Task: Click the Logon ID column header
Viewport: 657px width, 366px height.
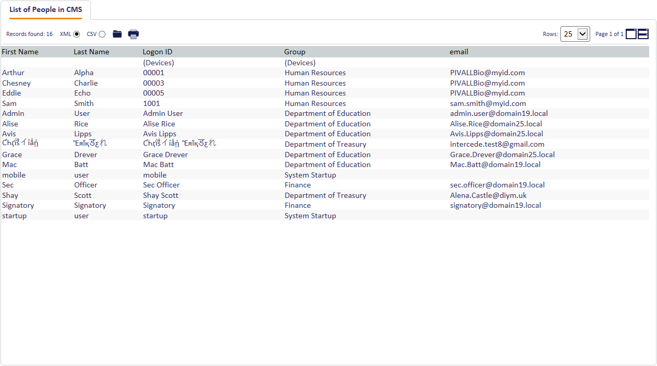Action: tap(157, 52)
